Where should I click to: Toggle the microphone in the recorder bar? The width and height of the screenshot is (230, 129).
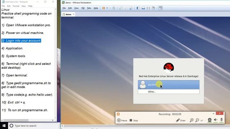point(221,120)
